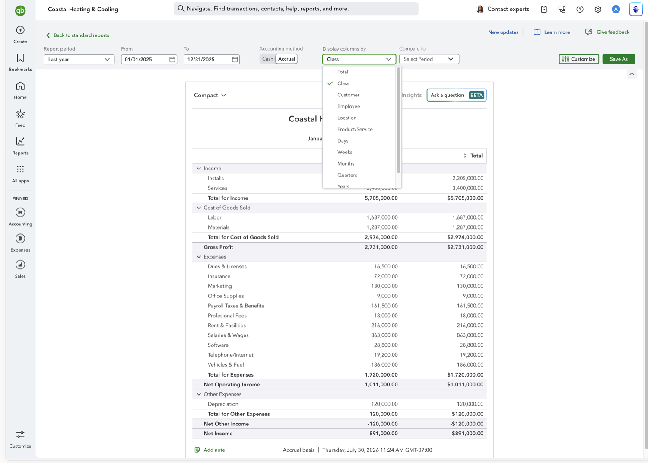Open the Intuit Assist sparkle icon
This screenshot has height=463, width=648.
[x=636, y=9]
